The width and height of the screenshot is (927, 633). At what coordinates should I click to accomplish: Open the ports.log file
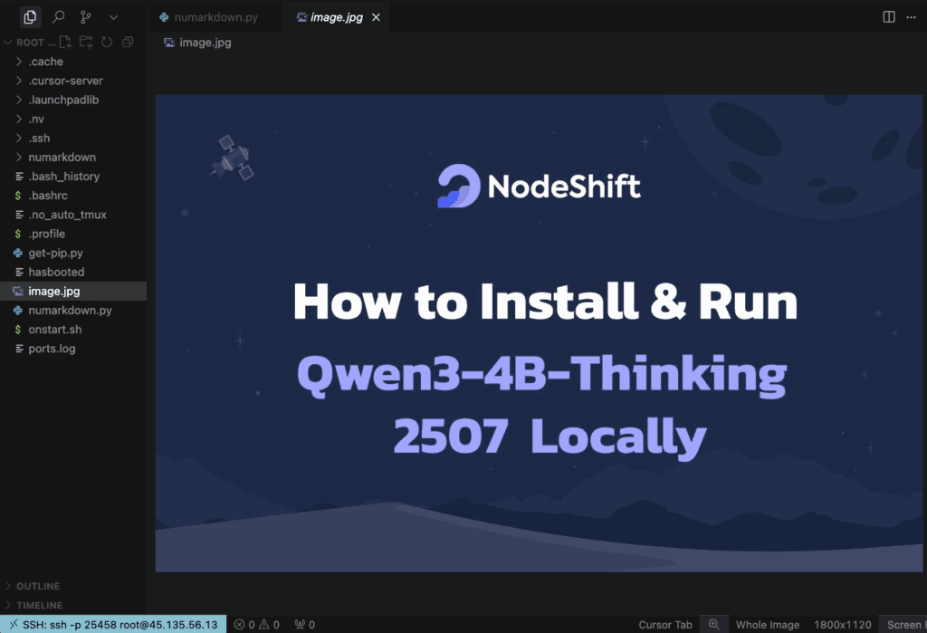[x=73, y=349]
